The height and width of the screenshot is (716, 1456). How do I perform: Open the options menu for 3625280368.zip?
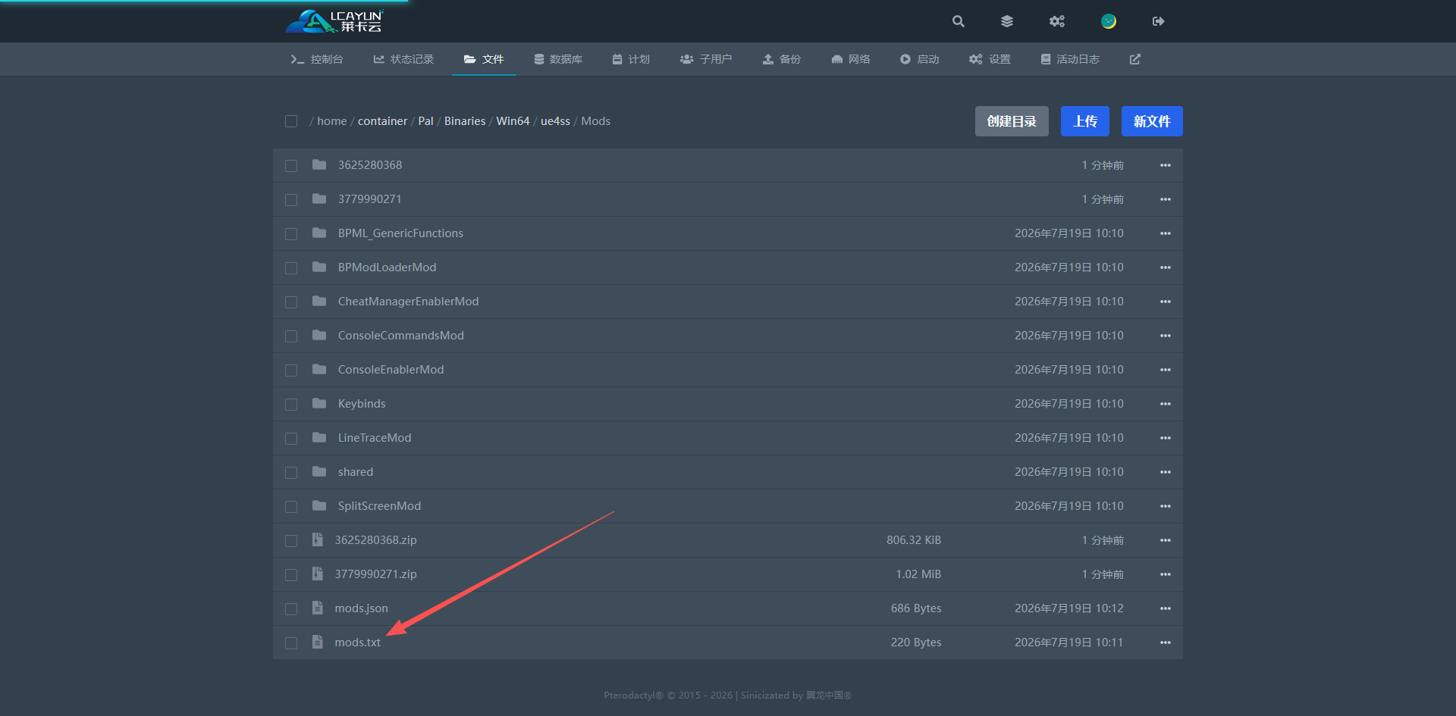click(1166, 540)
